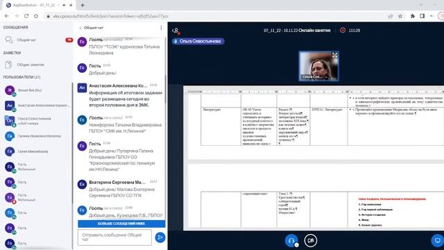444x250 pixels.
Task: Open browser tab search chevron
Action: tap(421, 5)
